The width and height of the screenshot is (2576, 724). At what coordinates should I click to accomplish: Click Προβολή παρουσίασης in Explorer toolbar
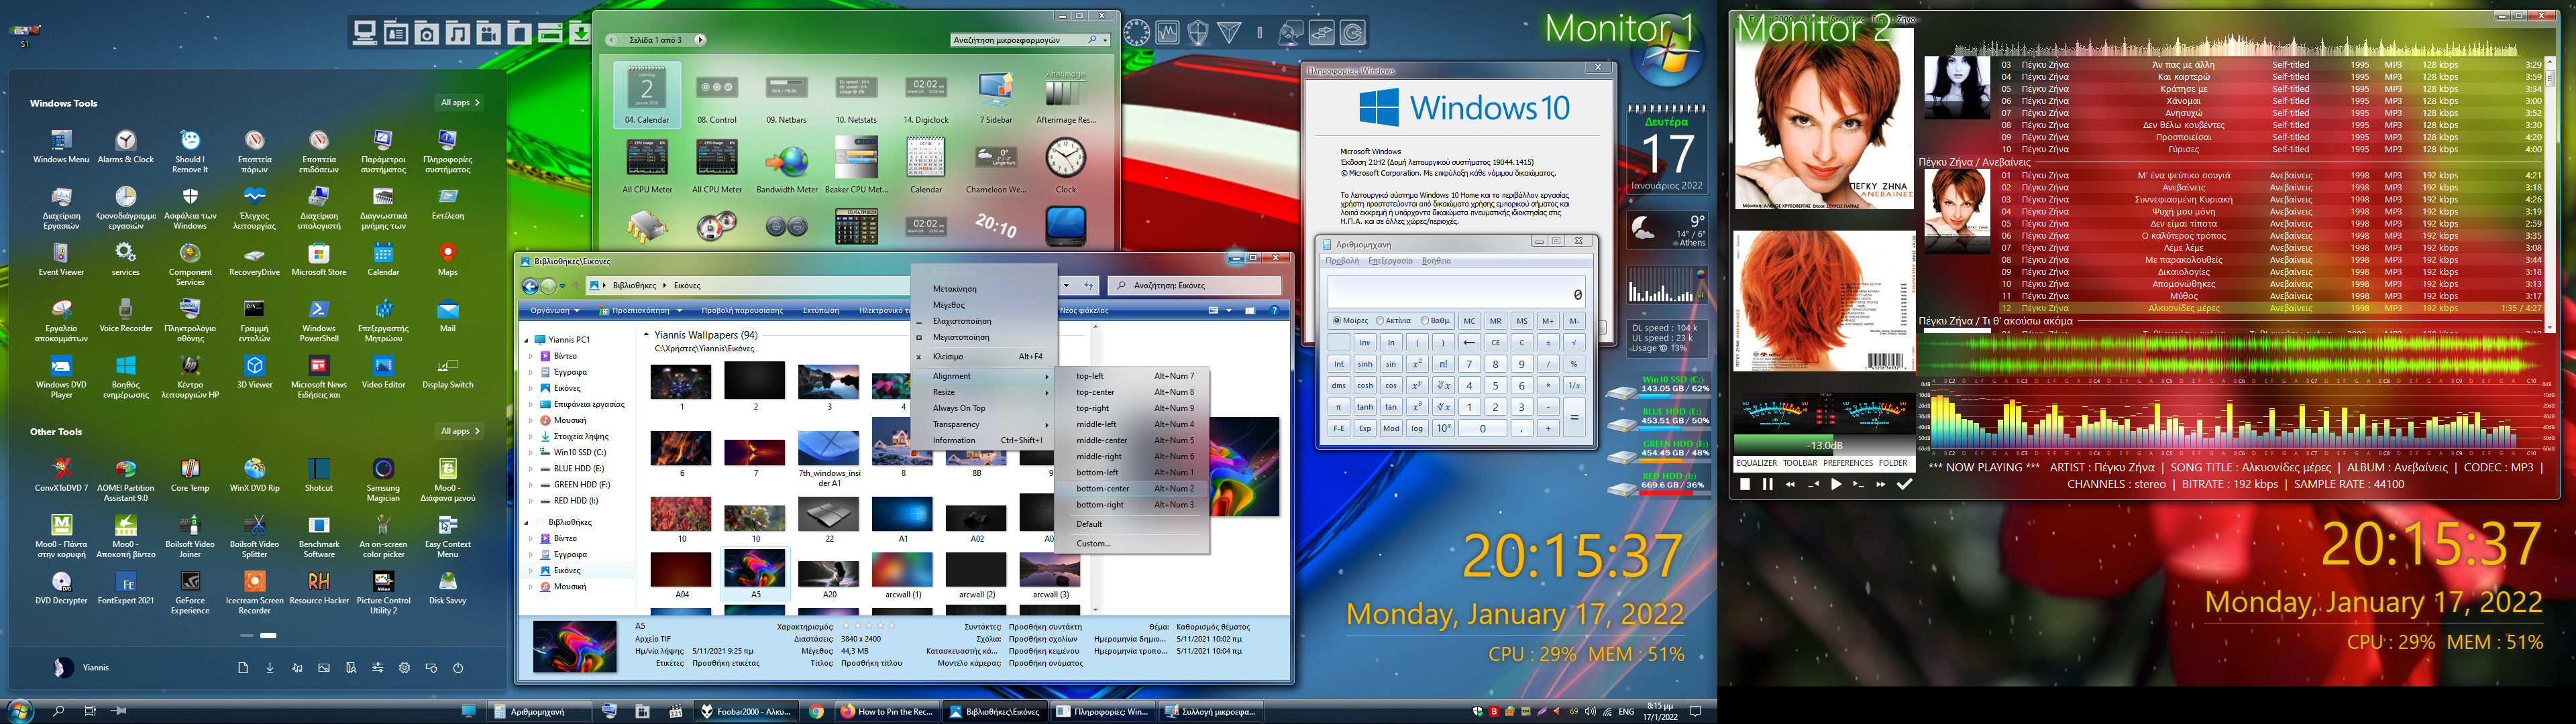742,311
